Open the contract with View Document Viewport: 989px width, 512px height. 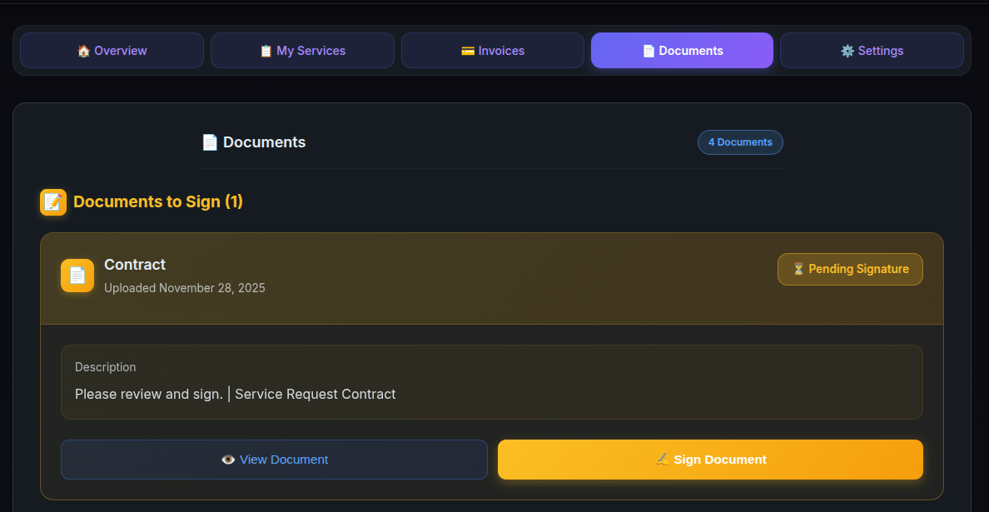pos(274,459)
